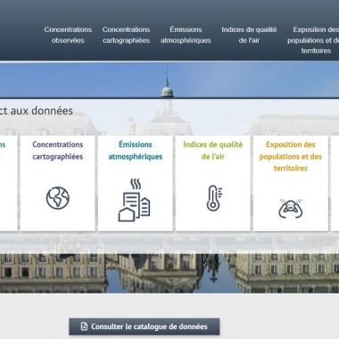Open Émissions atmosphériques in top navigation
This screenshot has height=339, width=339.
tap(186, 35)
